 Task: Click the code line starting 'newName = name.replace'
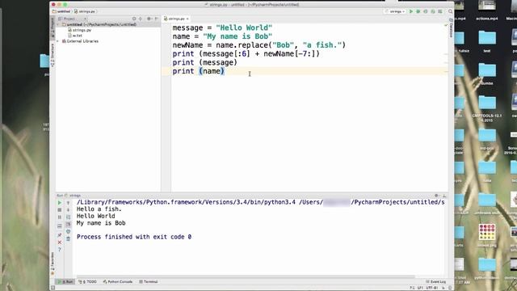(x=258, y=45)
